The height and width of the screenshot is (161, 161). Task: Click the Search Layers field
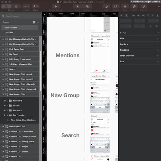(x=21, y=16)
